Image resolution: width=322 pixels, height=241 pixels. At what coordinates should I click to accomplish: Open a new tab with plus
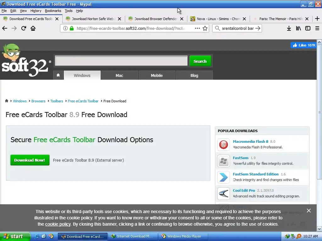(x=317, y=19)
